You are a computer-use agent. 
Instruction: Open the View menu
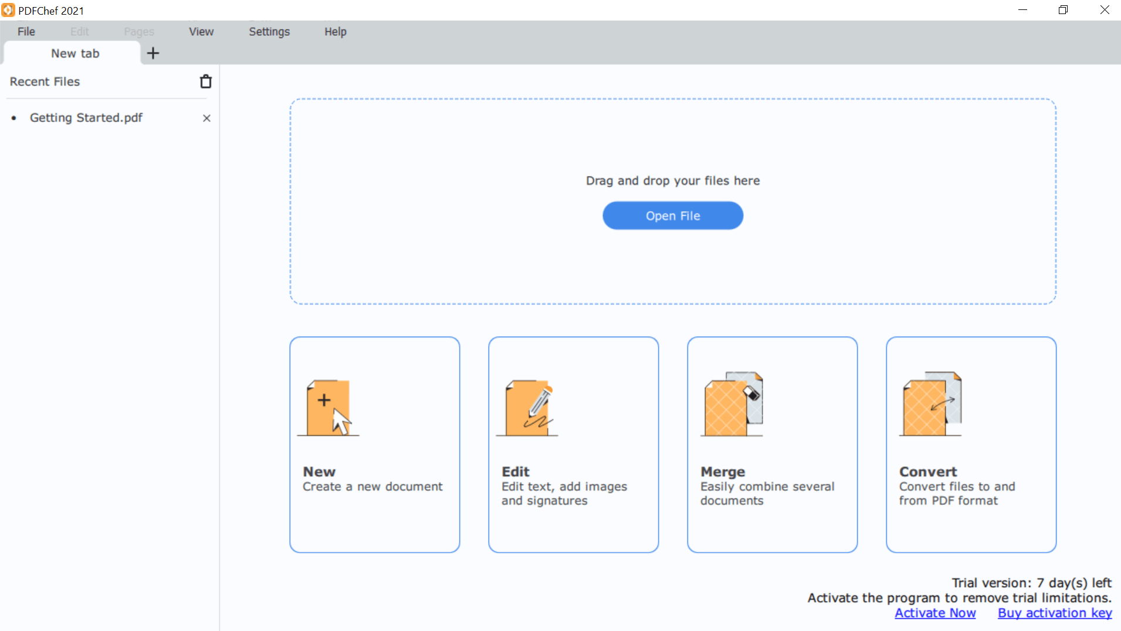tap(201, 31)
